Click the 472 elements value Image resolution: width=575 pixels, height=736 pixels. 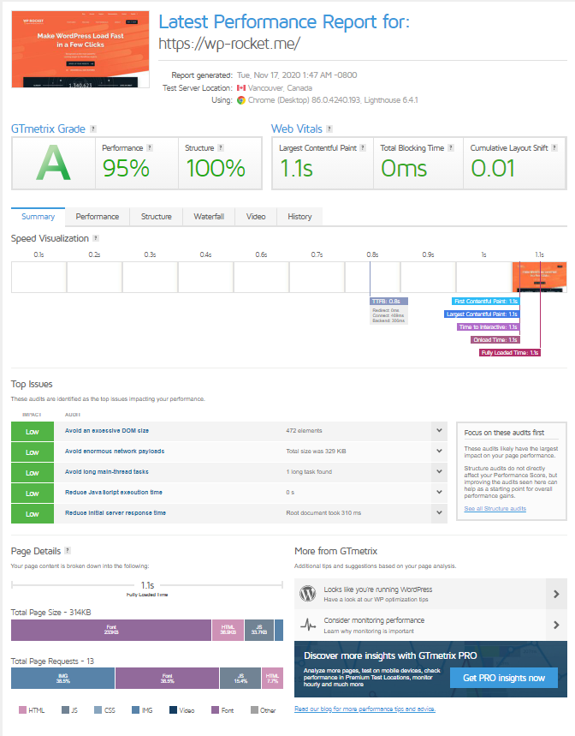304,431
